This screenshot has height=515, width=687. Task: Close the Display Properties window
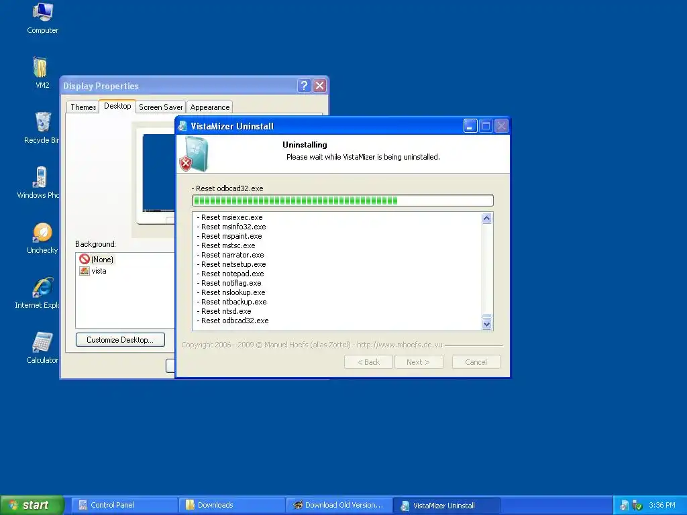click(320, 85)
